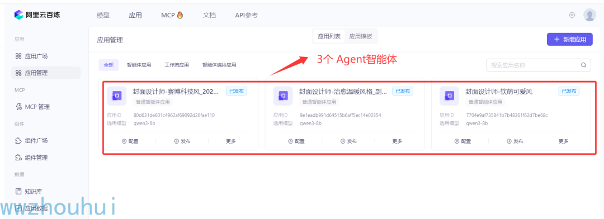Click the 应用管理 page heading
The width and height of the screenshot is (604, 219).
pos(110,40)
